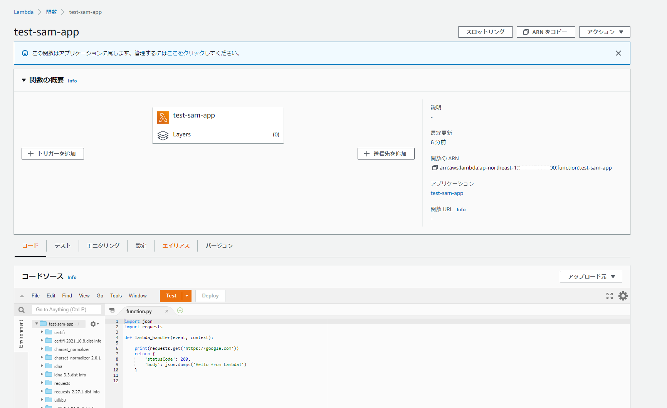Viewport: 667px width, 408px height.
Task: Open the Find menu in editor
Action: pos(67,296)
